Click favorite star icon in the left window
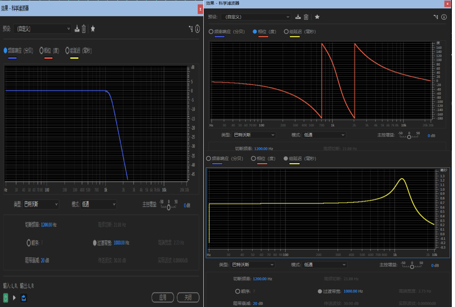 pyautogui.click(x=93, y=29)
